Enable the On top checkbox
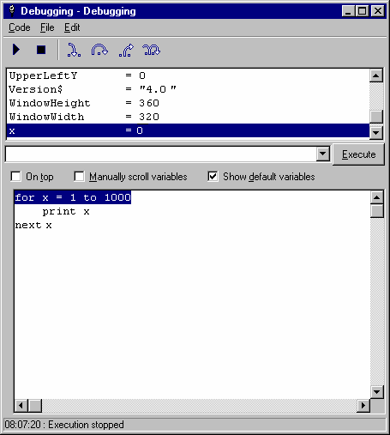390x435 pixels. [x=15, y=177]
